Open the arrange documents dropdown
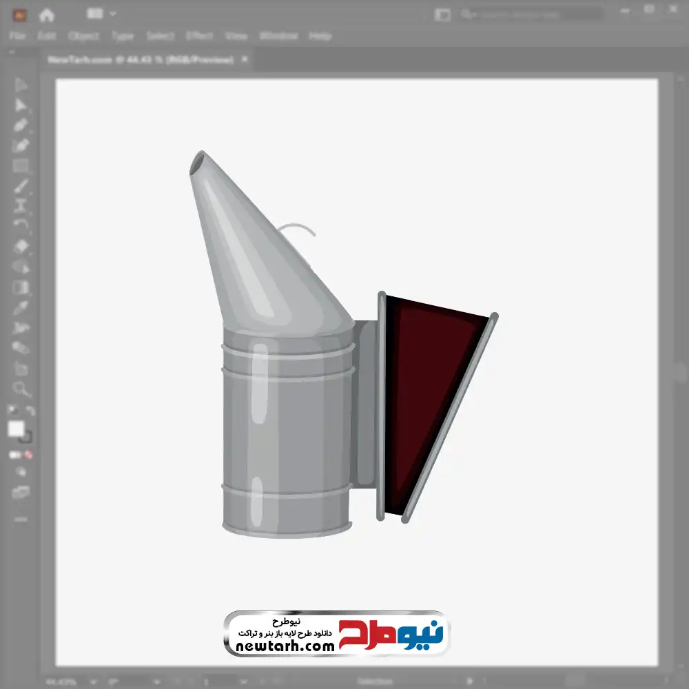This screenshot has height=689, width=689. coord(102,14)
